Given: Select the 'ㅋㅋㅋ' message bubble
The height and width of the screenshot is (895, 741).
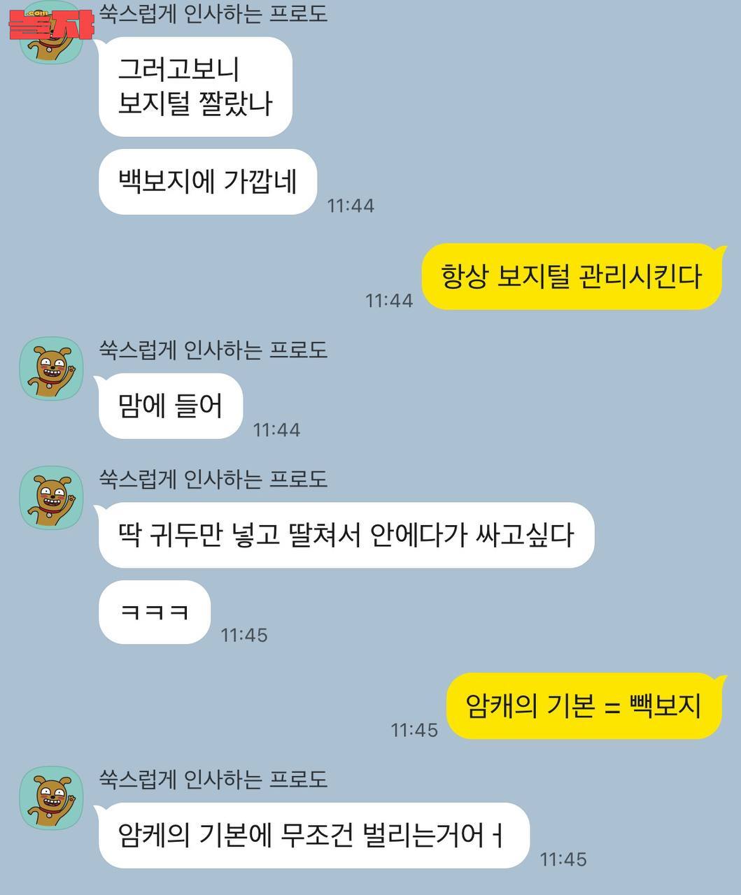Looking at the screenshot, I should 155,612.
